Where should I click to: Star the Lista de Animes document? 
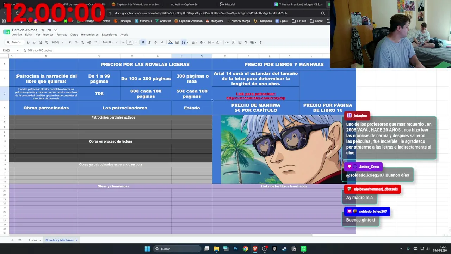coord(43,30)
